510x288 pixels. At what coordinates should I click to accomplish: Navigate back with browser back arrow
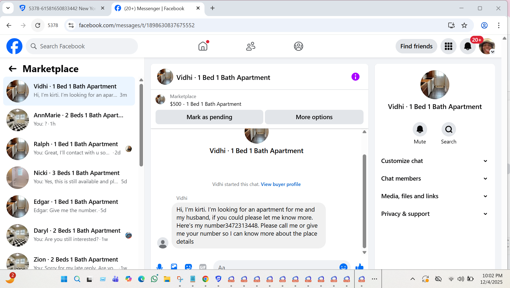pos(9,25)
